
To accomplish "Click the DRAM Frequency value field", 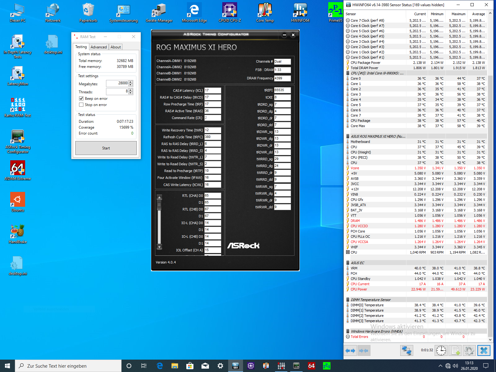I will coord(282,78).
